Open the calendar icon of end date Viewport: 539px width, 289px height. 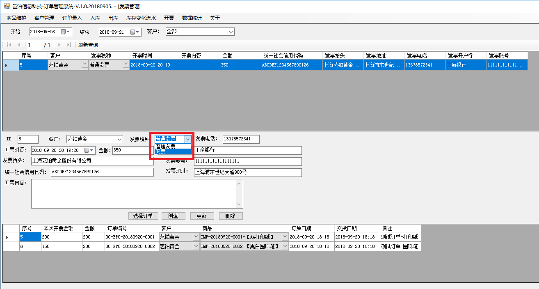point(132,32)
